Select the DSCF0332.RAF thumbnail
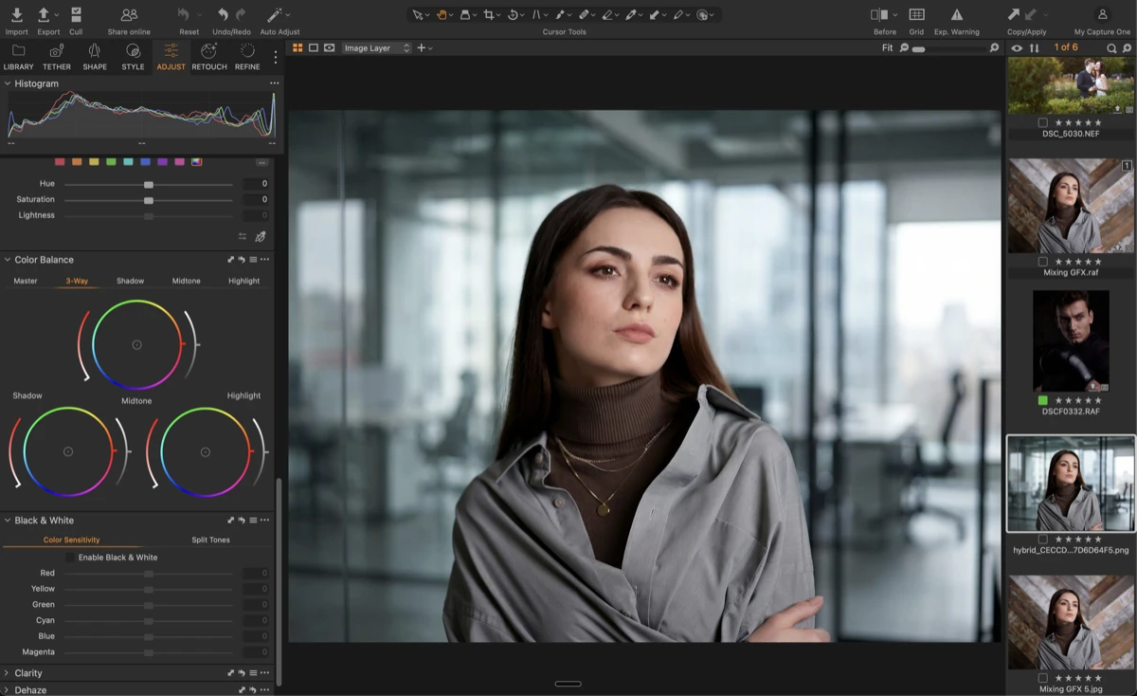 pyautogui.click(x=1071, y=341)
